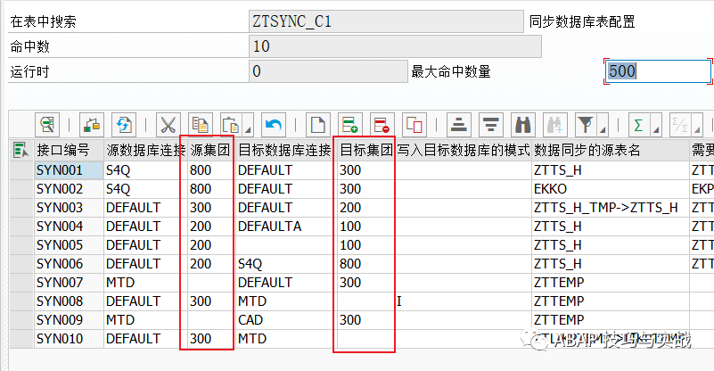This screenshot has height=371, width=714.
Task: Click the CAD target connection cell
Action: [x=286, y=320]
